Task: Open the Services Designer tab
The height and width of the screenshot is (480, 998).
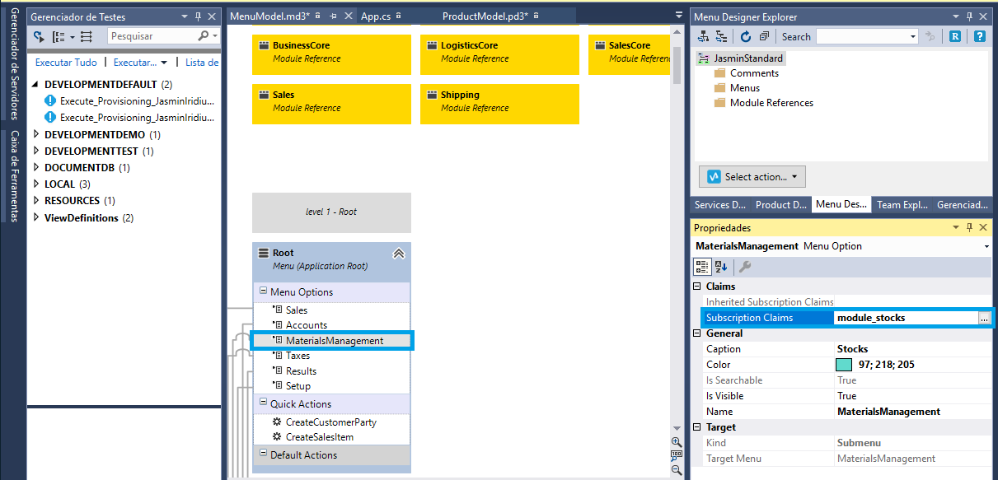Action: click(x=720, y=205)
